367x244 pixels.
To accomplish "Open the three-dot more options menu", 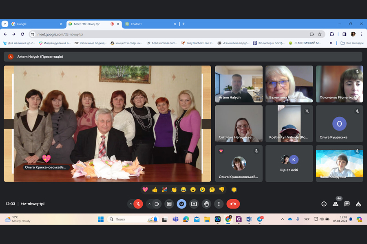I will [x=219, y=204].
